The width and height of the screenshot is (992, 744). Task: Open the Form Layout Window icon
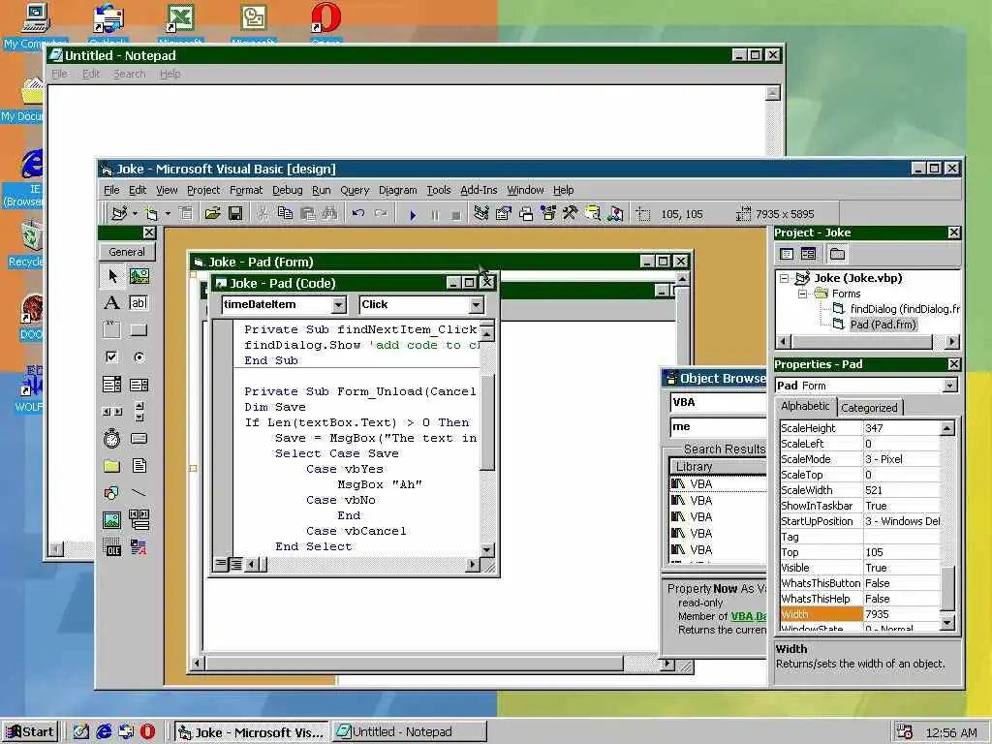coord(526,214)
